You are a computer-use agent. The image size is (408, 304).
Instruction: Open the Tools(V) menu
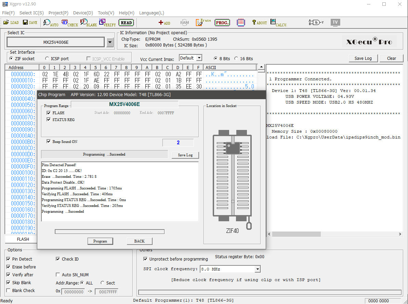coord(106,13)
